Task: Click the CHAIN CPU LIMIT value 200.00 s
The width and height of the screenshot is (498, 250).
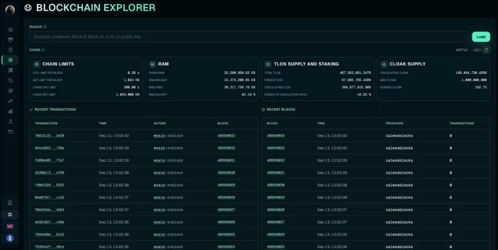Action: coord(131,87)
